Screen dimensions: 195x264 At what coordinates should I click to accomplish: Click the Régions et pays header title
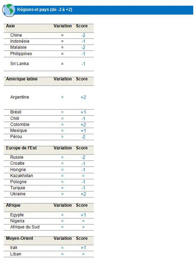pyautogui.click(x=44, y=9)
